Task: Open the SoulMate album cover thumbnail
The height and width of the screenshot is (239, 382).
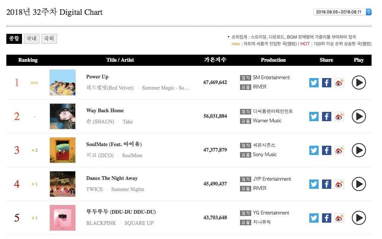Action: 63,150
